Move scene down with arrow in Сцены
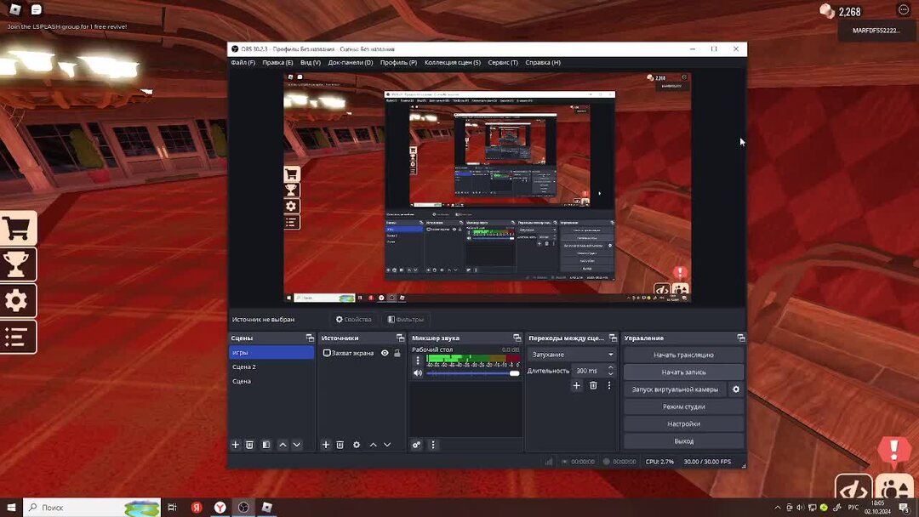 tap(297, 445)
